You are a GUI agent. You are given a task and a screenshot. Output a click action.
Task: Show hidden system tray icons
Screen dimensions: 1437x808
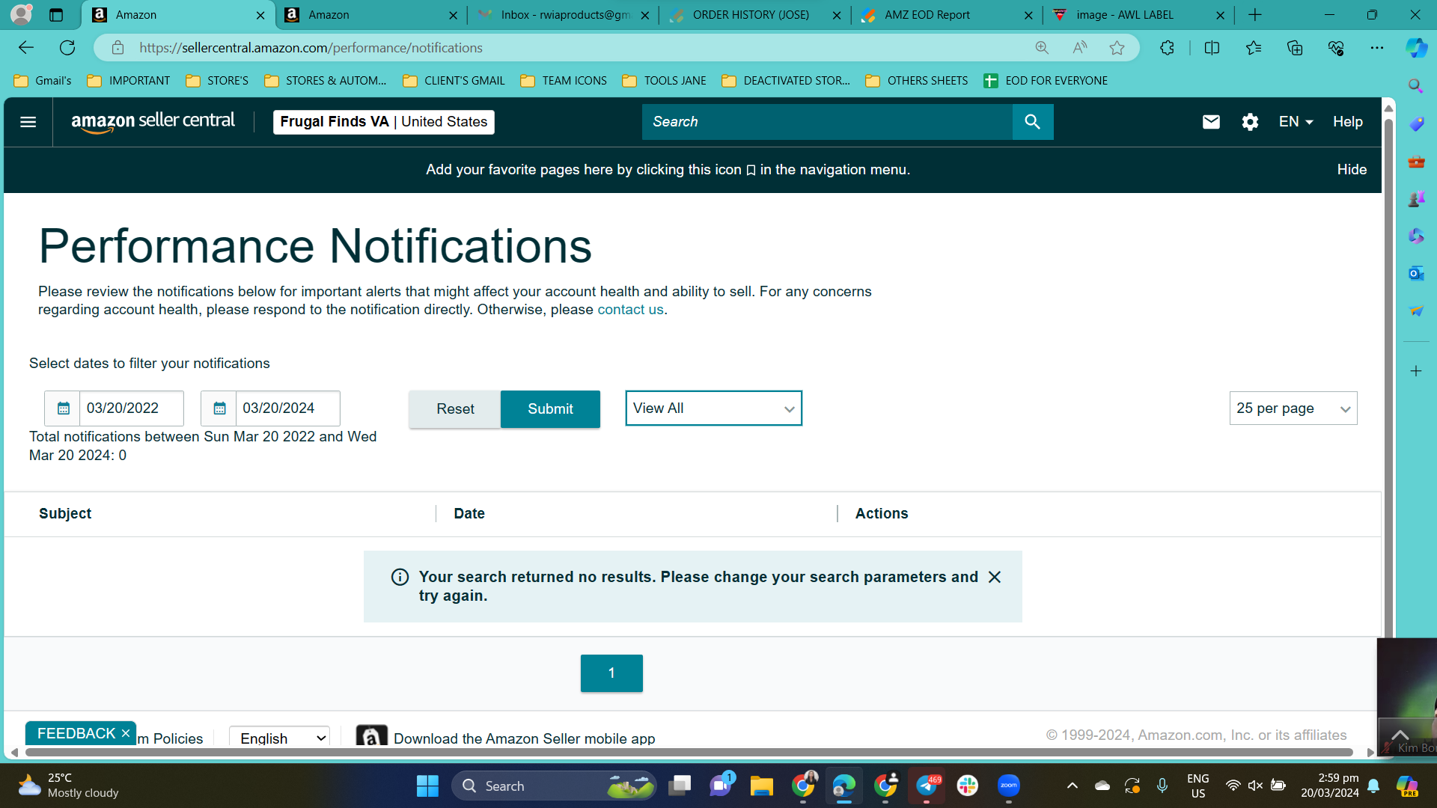1072,786
